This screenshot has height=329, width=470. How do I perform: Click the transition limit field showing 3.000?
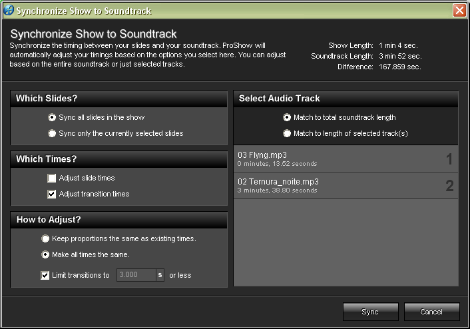point(135,275)
